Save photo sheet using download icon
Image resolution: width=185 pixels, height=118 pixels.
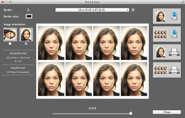173,34
